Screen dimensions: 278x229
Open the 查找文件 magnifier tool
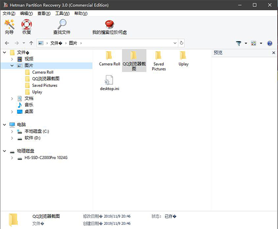pos(62,27)
